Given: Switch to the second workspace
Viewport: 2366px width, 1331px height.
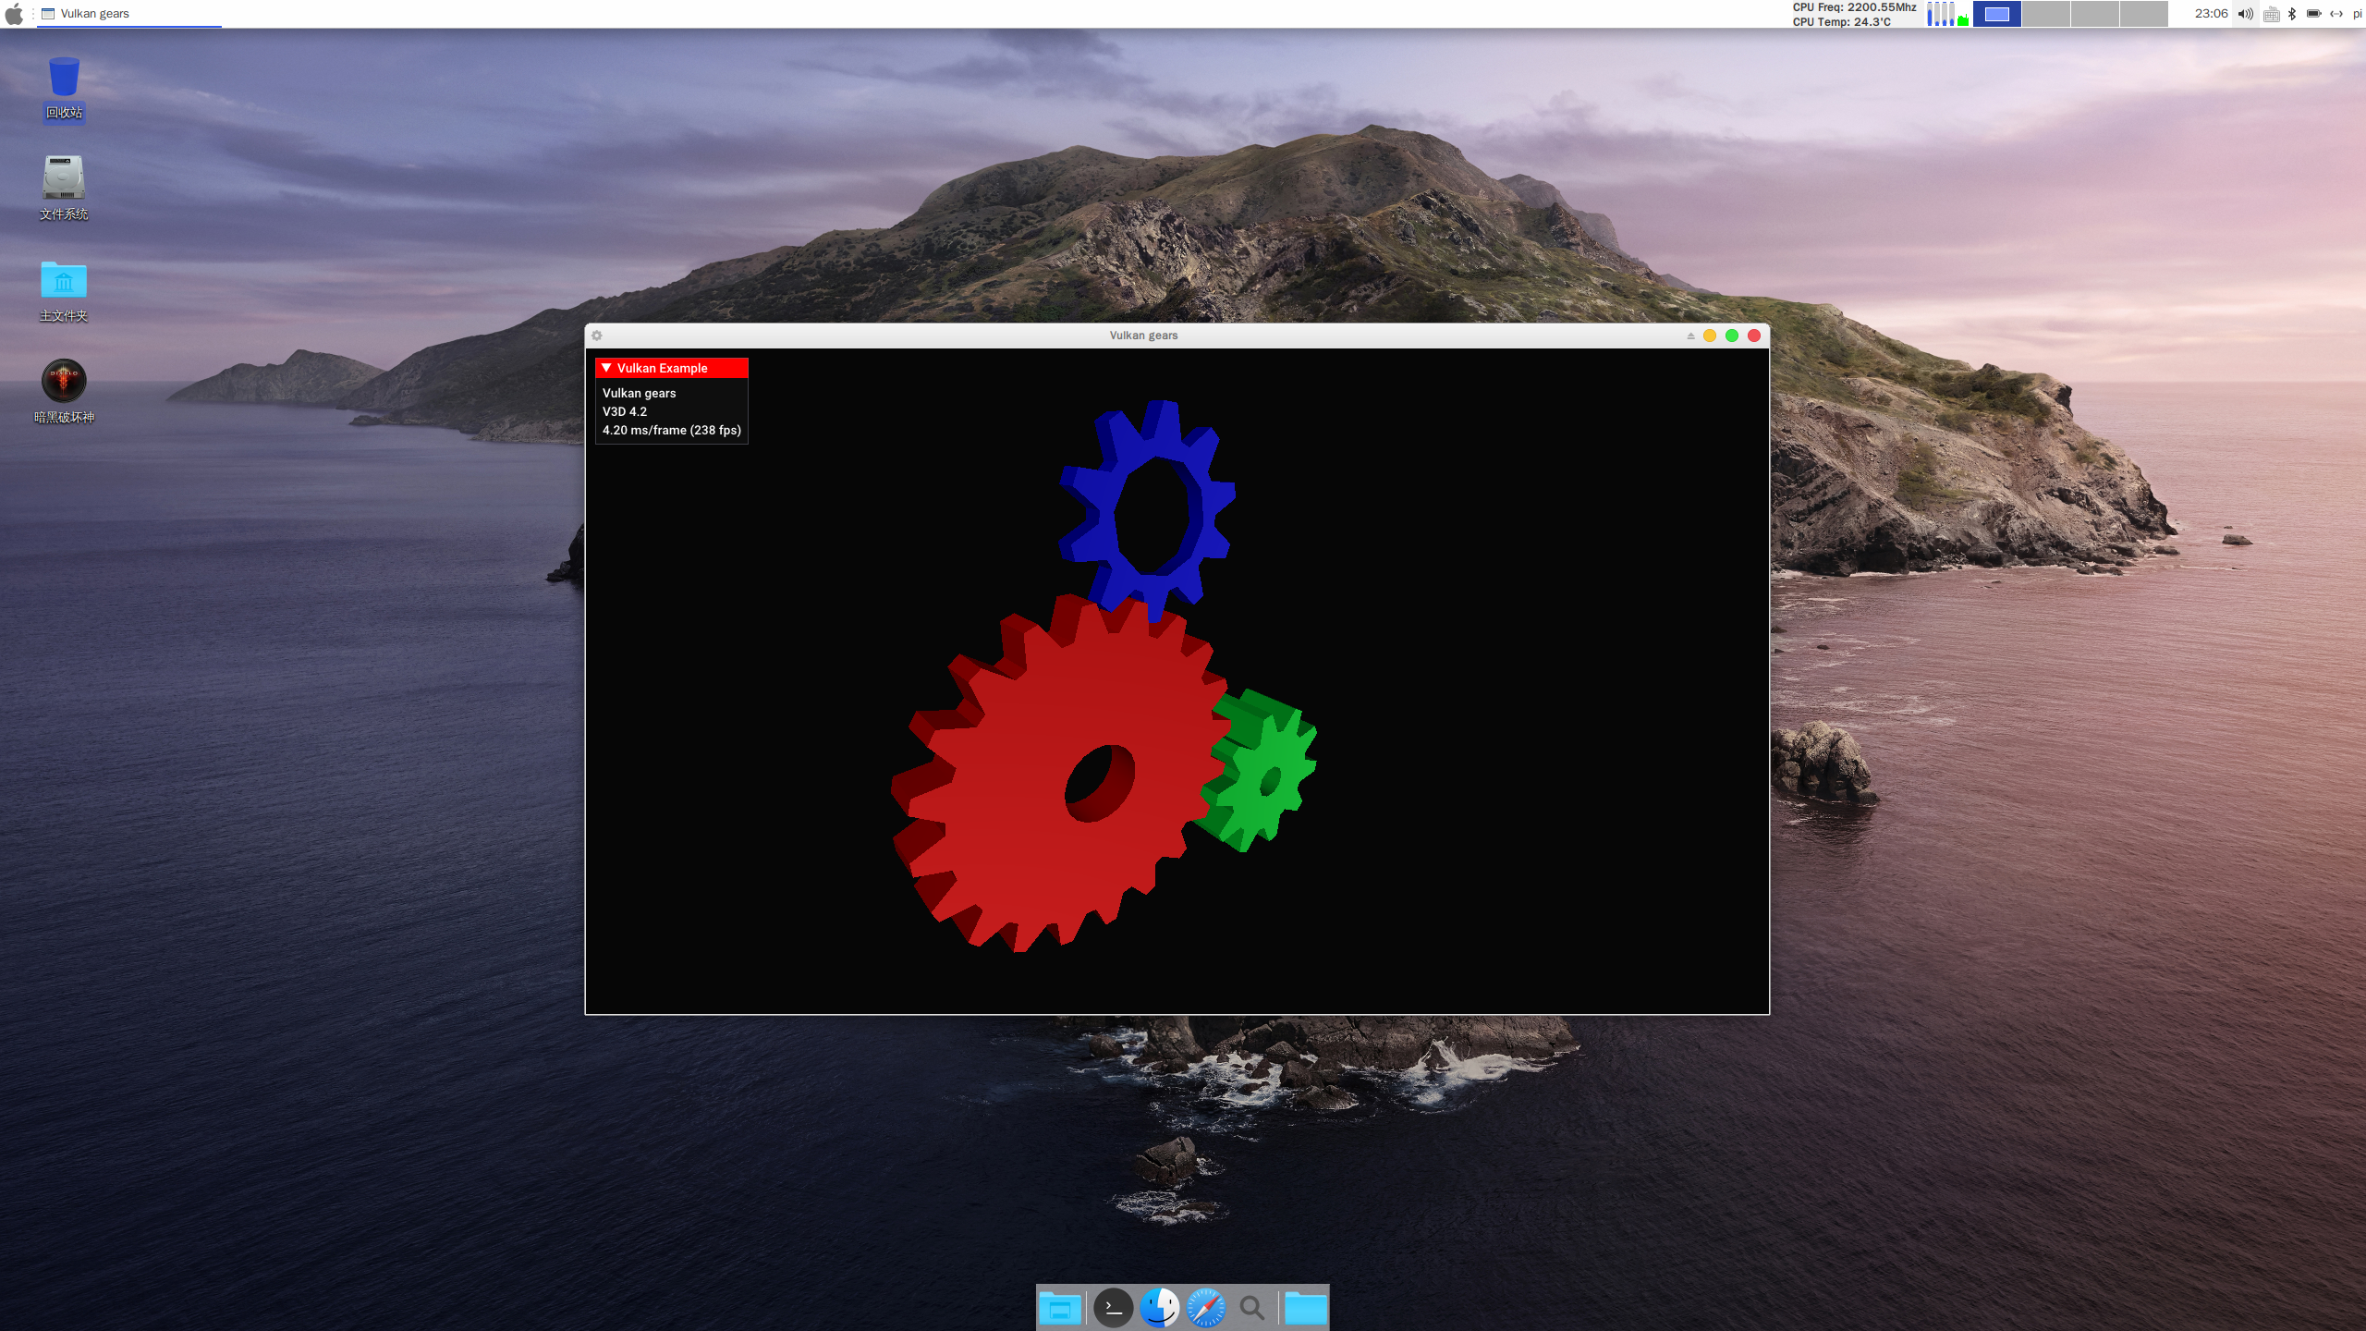Looking at the screenshot, I should point(2045,14).
